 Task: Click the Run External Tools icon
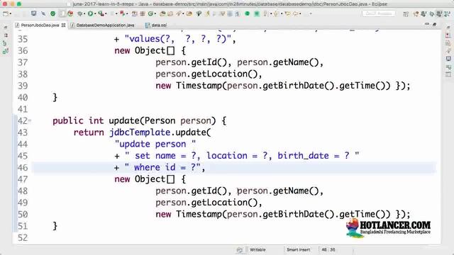pos(101,13)
